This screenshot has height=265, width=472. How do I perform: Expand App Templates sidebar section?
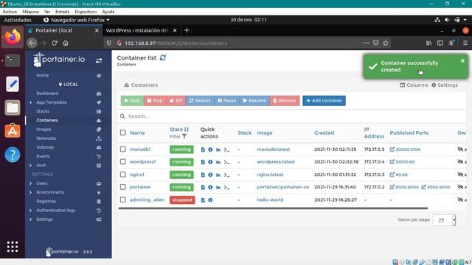(x=31, y=102)
